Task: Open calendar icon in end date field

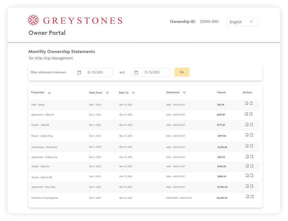Action: (136, 72)
